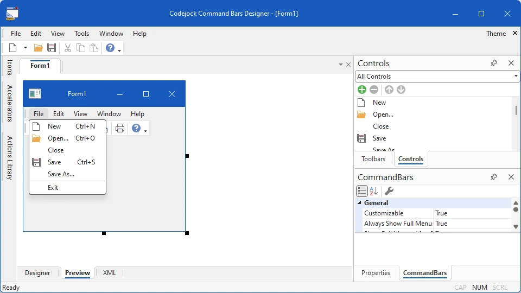
Task: Open the Actions Library side panel
Action: 10,158
